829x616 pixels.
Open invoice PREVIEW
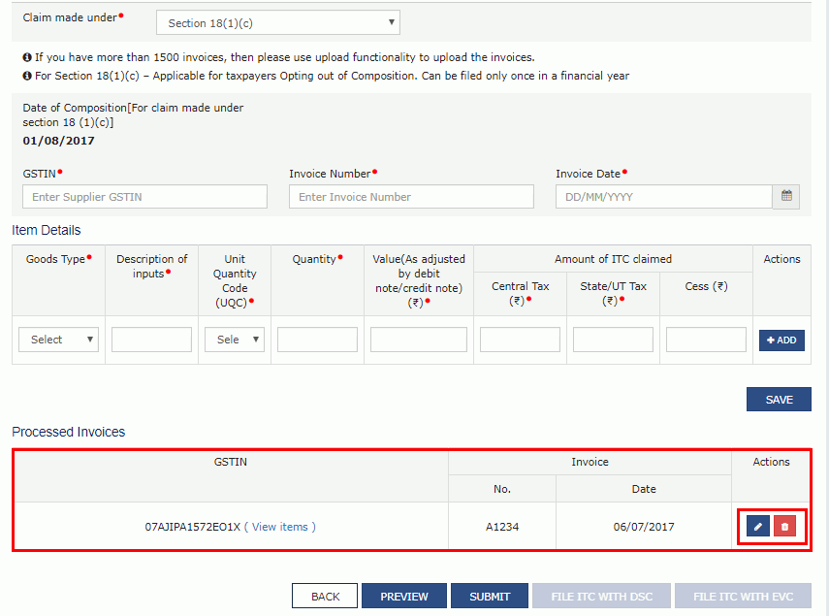[x=403, y=596]
